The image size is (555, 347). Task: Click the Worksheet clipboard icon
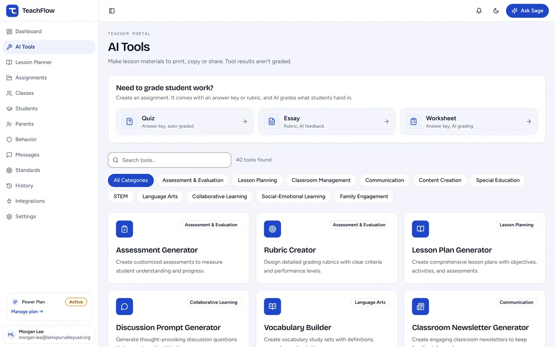tap(414, 122)
